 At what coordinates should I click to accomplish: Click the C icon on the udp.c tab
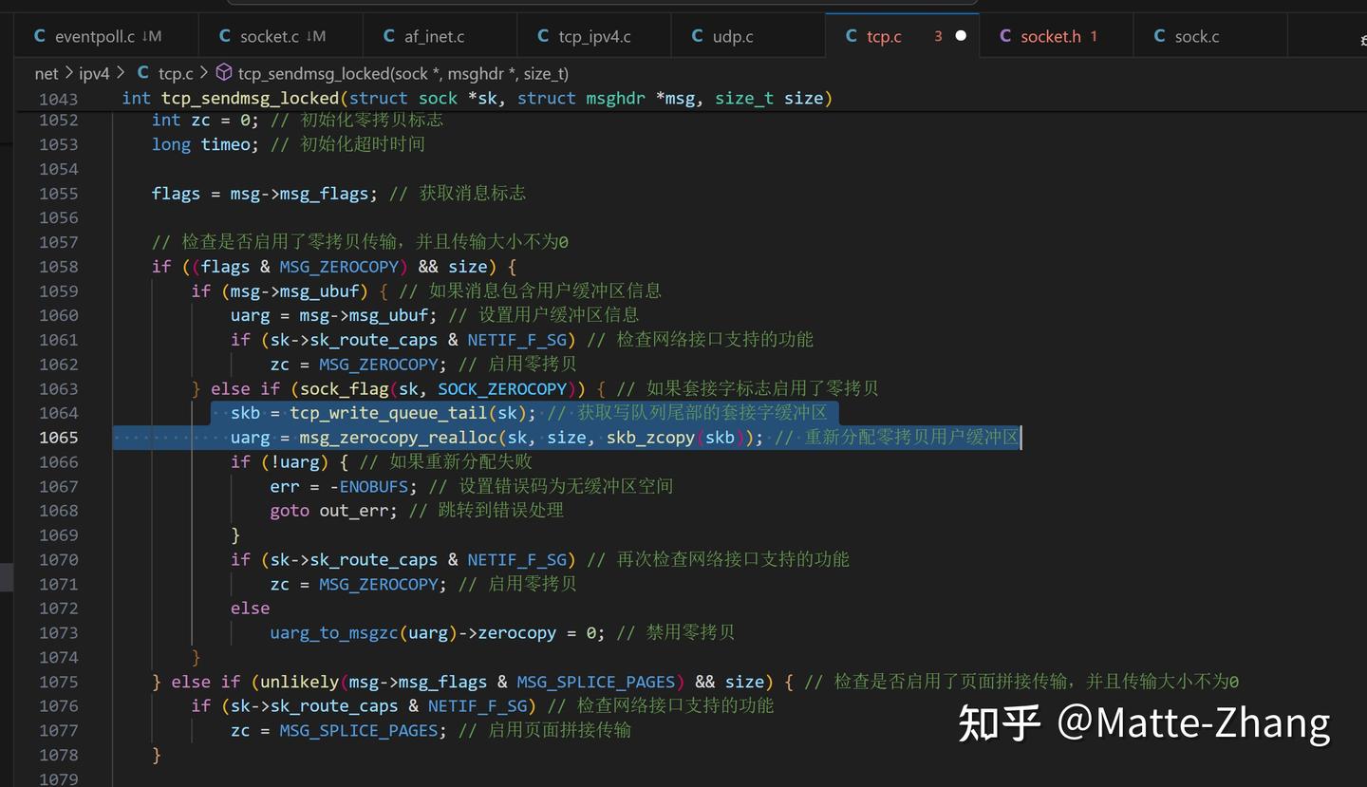pyautogui.click(x=698, y=35)
